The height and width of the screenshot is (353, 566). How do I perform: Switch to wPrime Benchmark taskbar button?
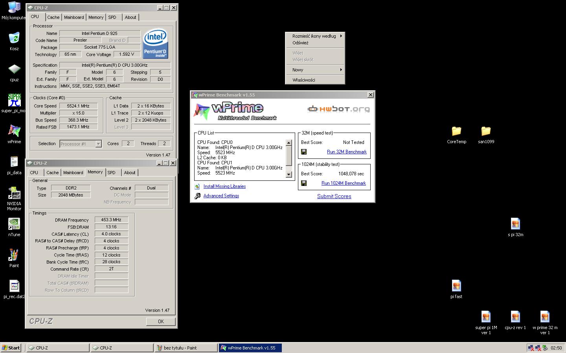(x=250, y=348)
